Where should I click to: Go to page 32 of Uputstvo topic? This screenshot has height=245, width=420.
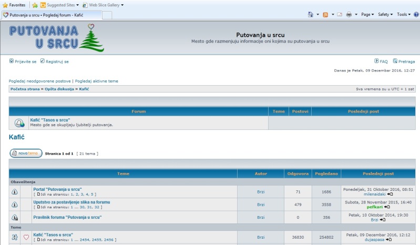pyautogui.click(x=97, y=207)
